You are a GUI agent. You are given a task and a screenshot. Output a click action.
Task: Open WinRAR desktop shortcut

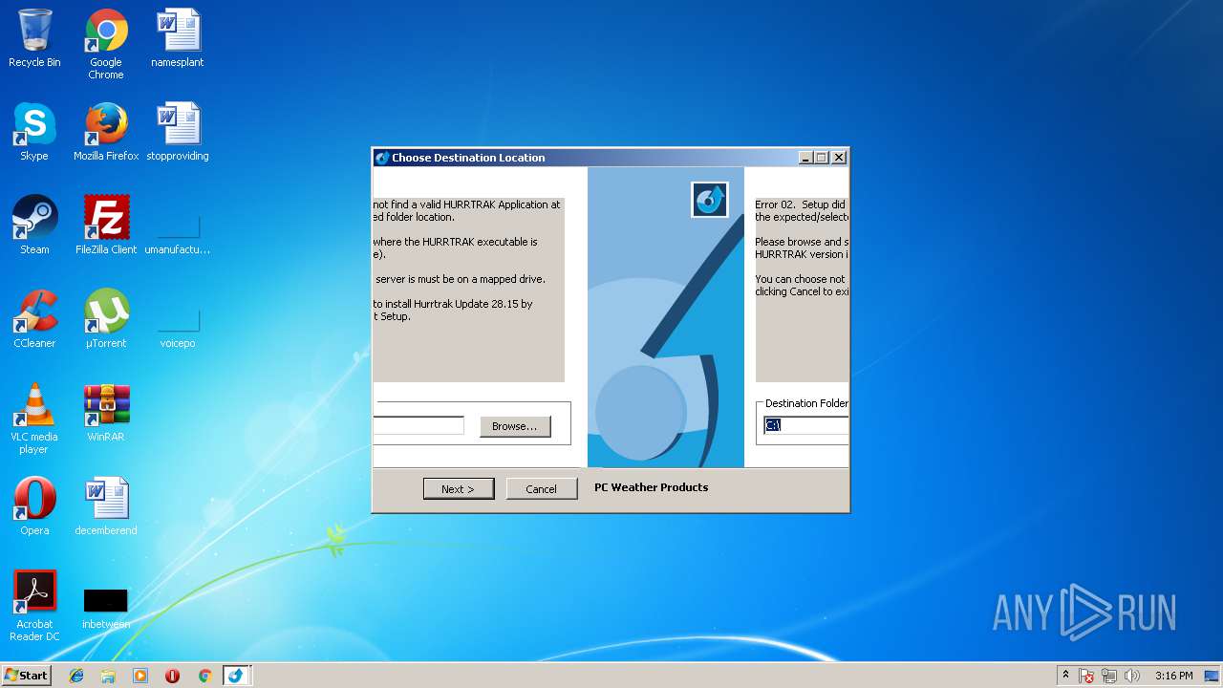[x=106, y=414]
